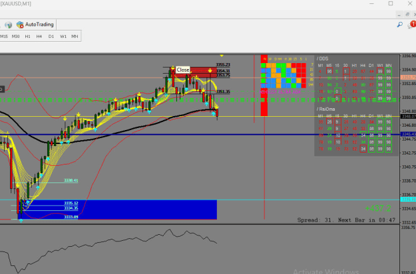This screenshot has width=416, height=274.
Task: Click the H1 column header in DDS panel
Action: (x=354, y=66)
